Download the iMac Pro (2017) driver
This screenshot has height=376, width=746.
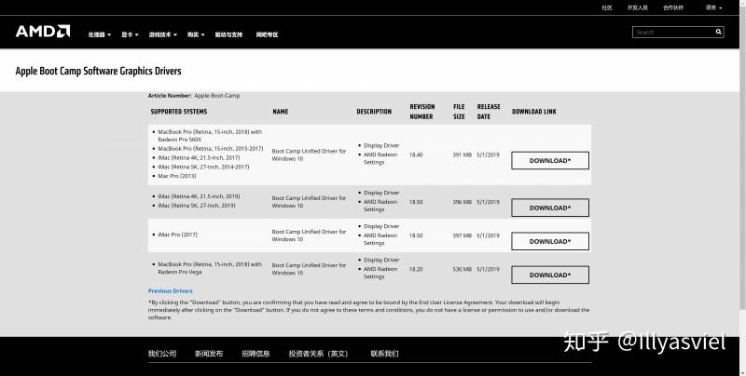click(550, 241)
